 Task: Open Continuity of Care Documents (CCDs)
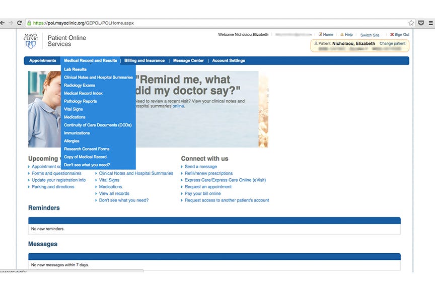pyautogui.click(x=98, y=125)
